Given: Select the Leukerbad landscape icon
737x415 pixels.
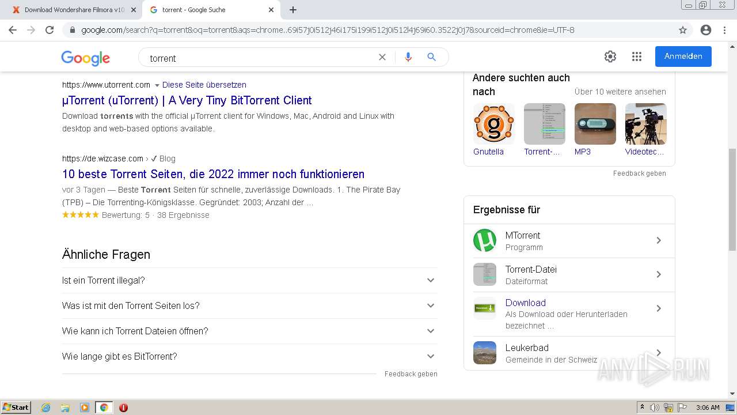Looking at the screenshot, I should (485, 353).
